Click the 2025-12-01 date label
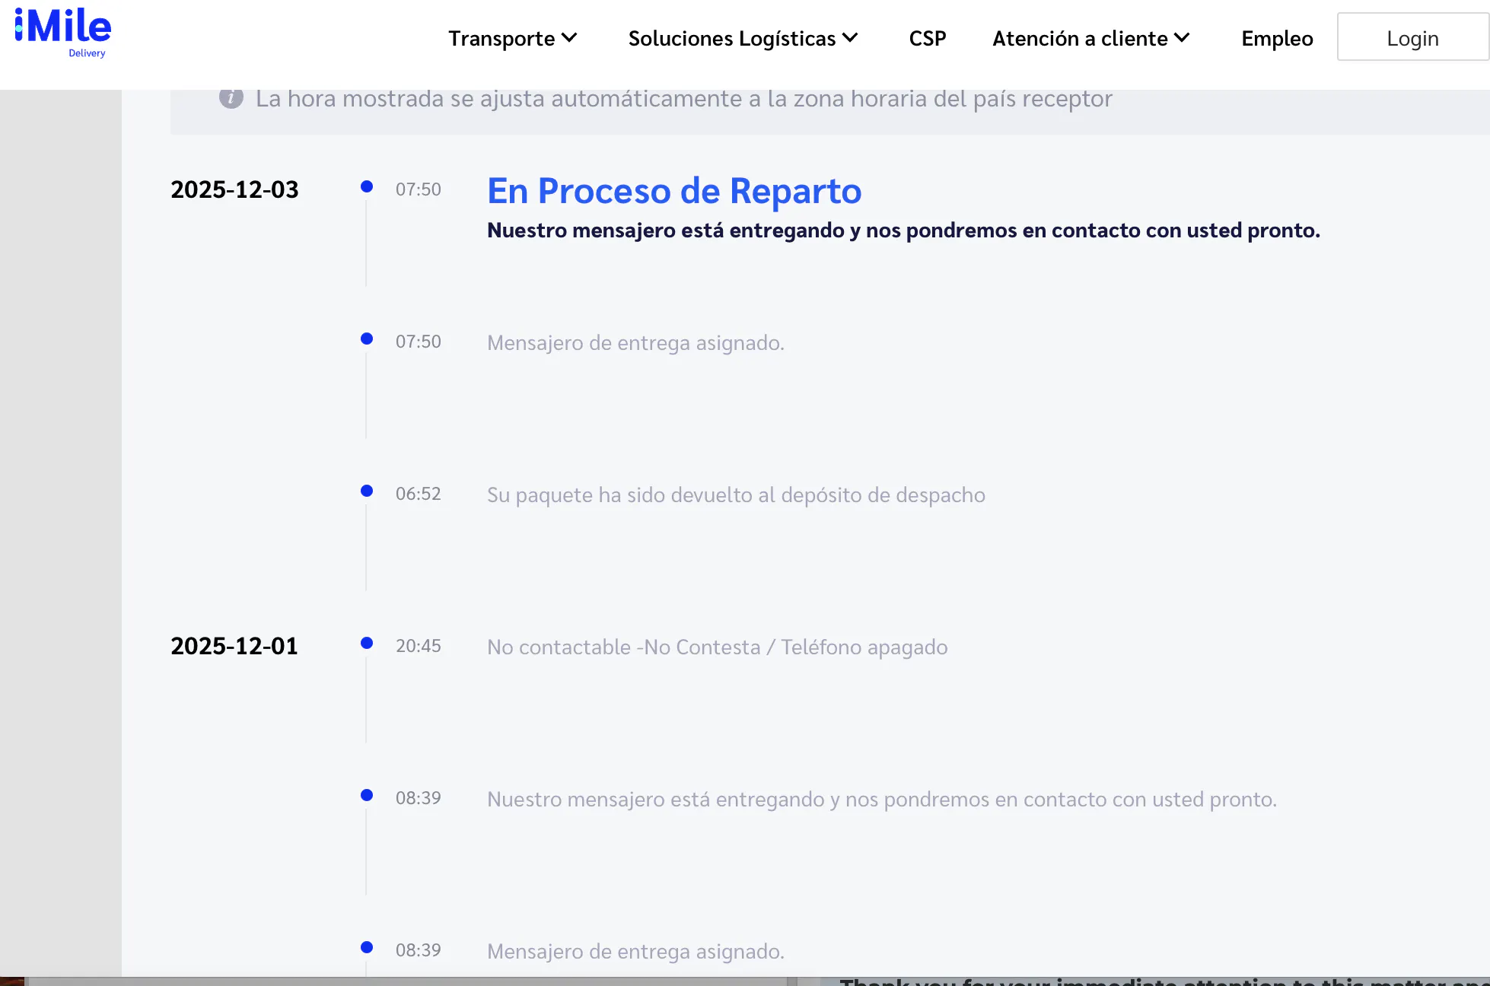Image resolution: width=1490 pixels, height=986 pixels. click(x=234, y=646)
